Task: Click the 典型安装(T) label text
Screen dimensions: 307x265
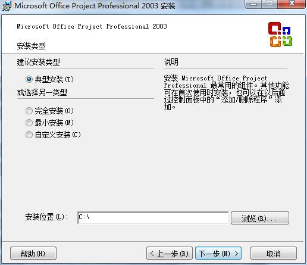Action: point(54,79)
